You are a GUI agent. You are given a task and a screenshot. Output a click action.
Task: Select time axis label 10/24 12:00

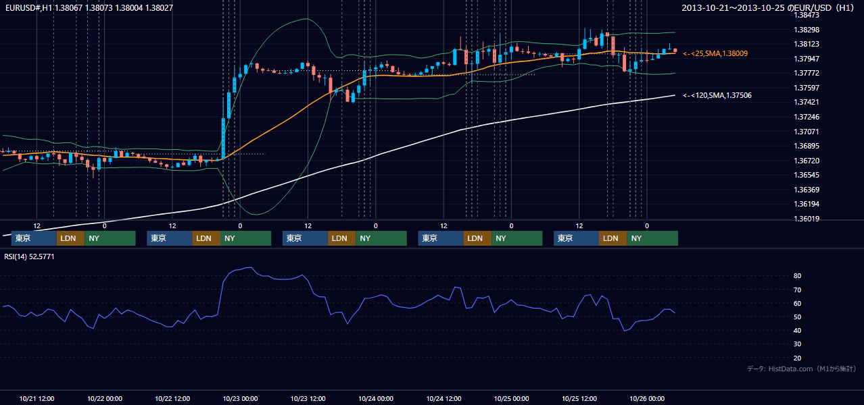point(443,398)
